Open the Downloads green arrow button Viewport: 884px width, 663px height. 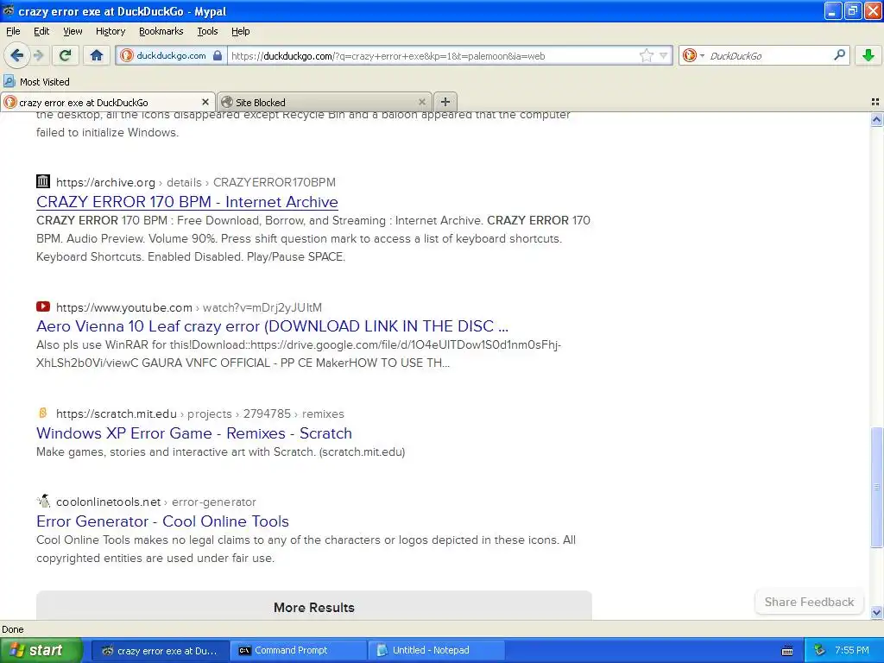(868, 55)
